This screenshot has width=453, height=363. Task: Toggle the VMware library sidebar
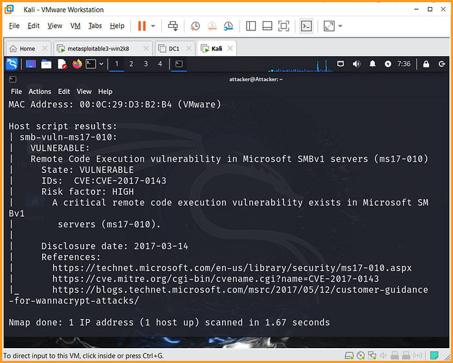251,26
